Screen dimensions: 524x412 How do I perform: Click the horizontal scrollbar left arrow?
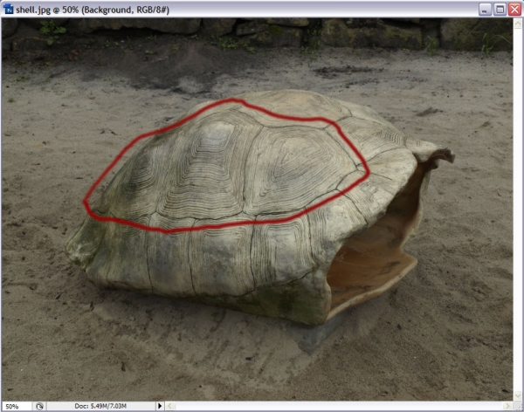169,406
